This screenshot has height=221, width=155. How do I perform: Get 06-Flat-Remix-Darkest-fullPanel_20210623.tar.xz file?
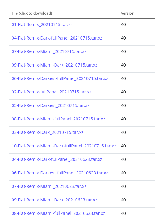(60, 173)
